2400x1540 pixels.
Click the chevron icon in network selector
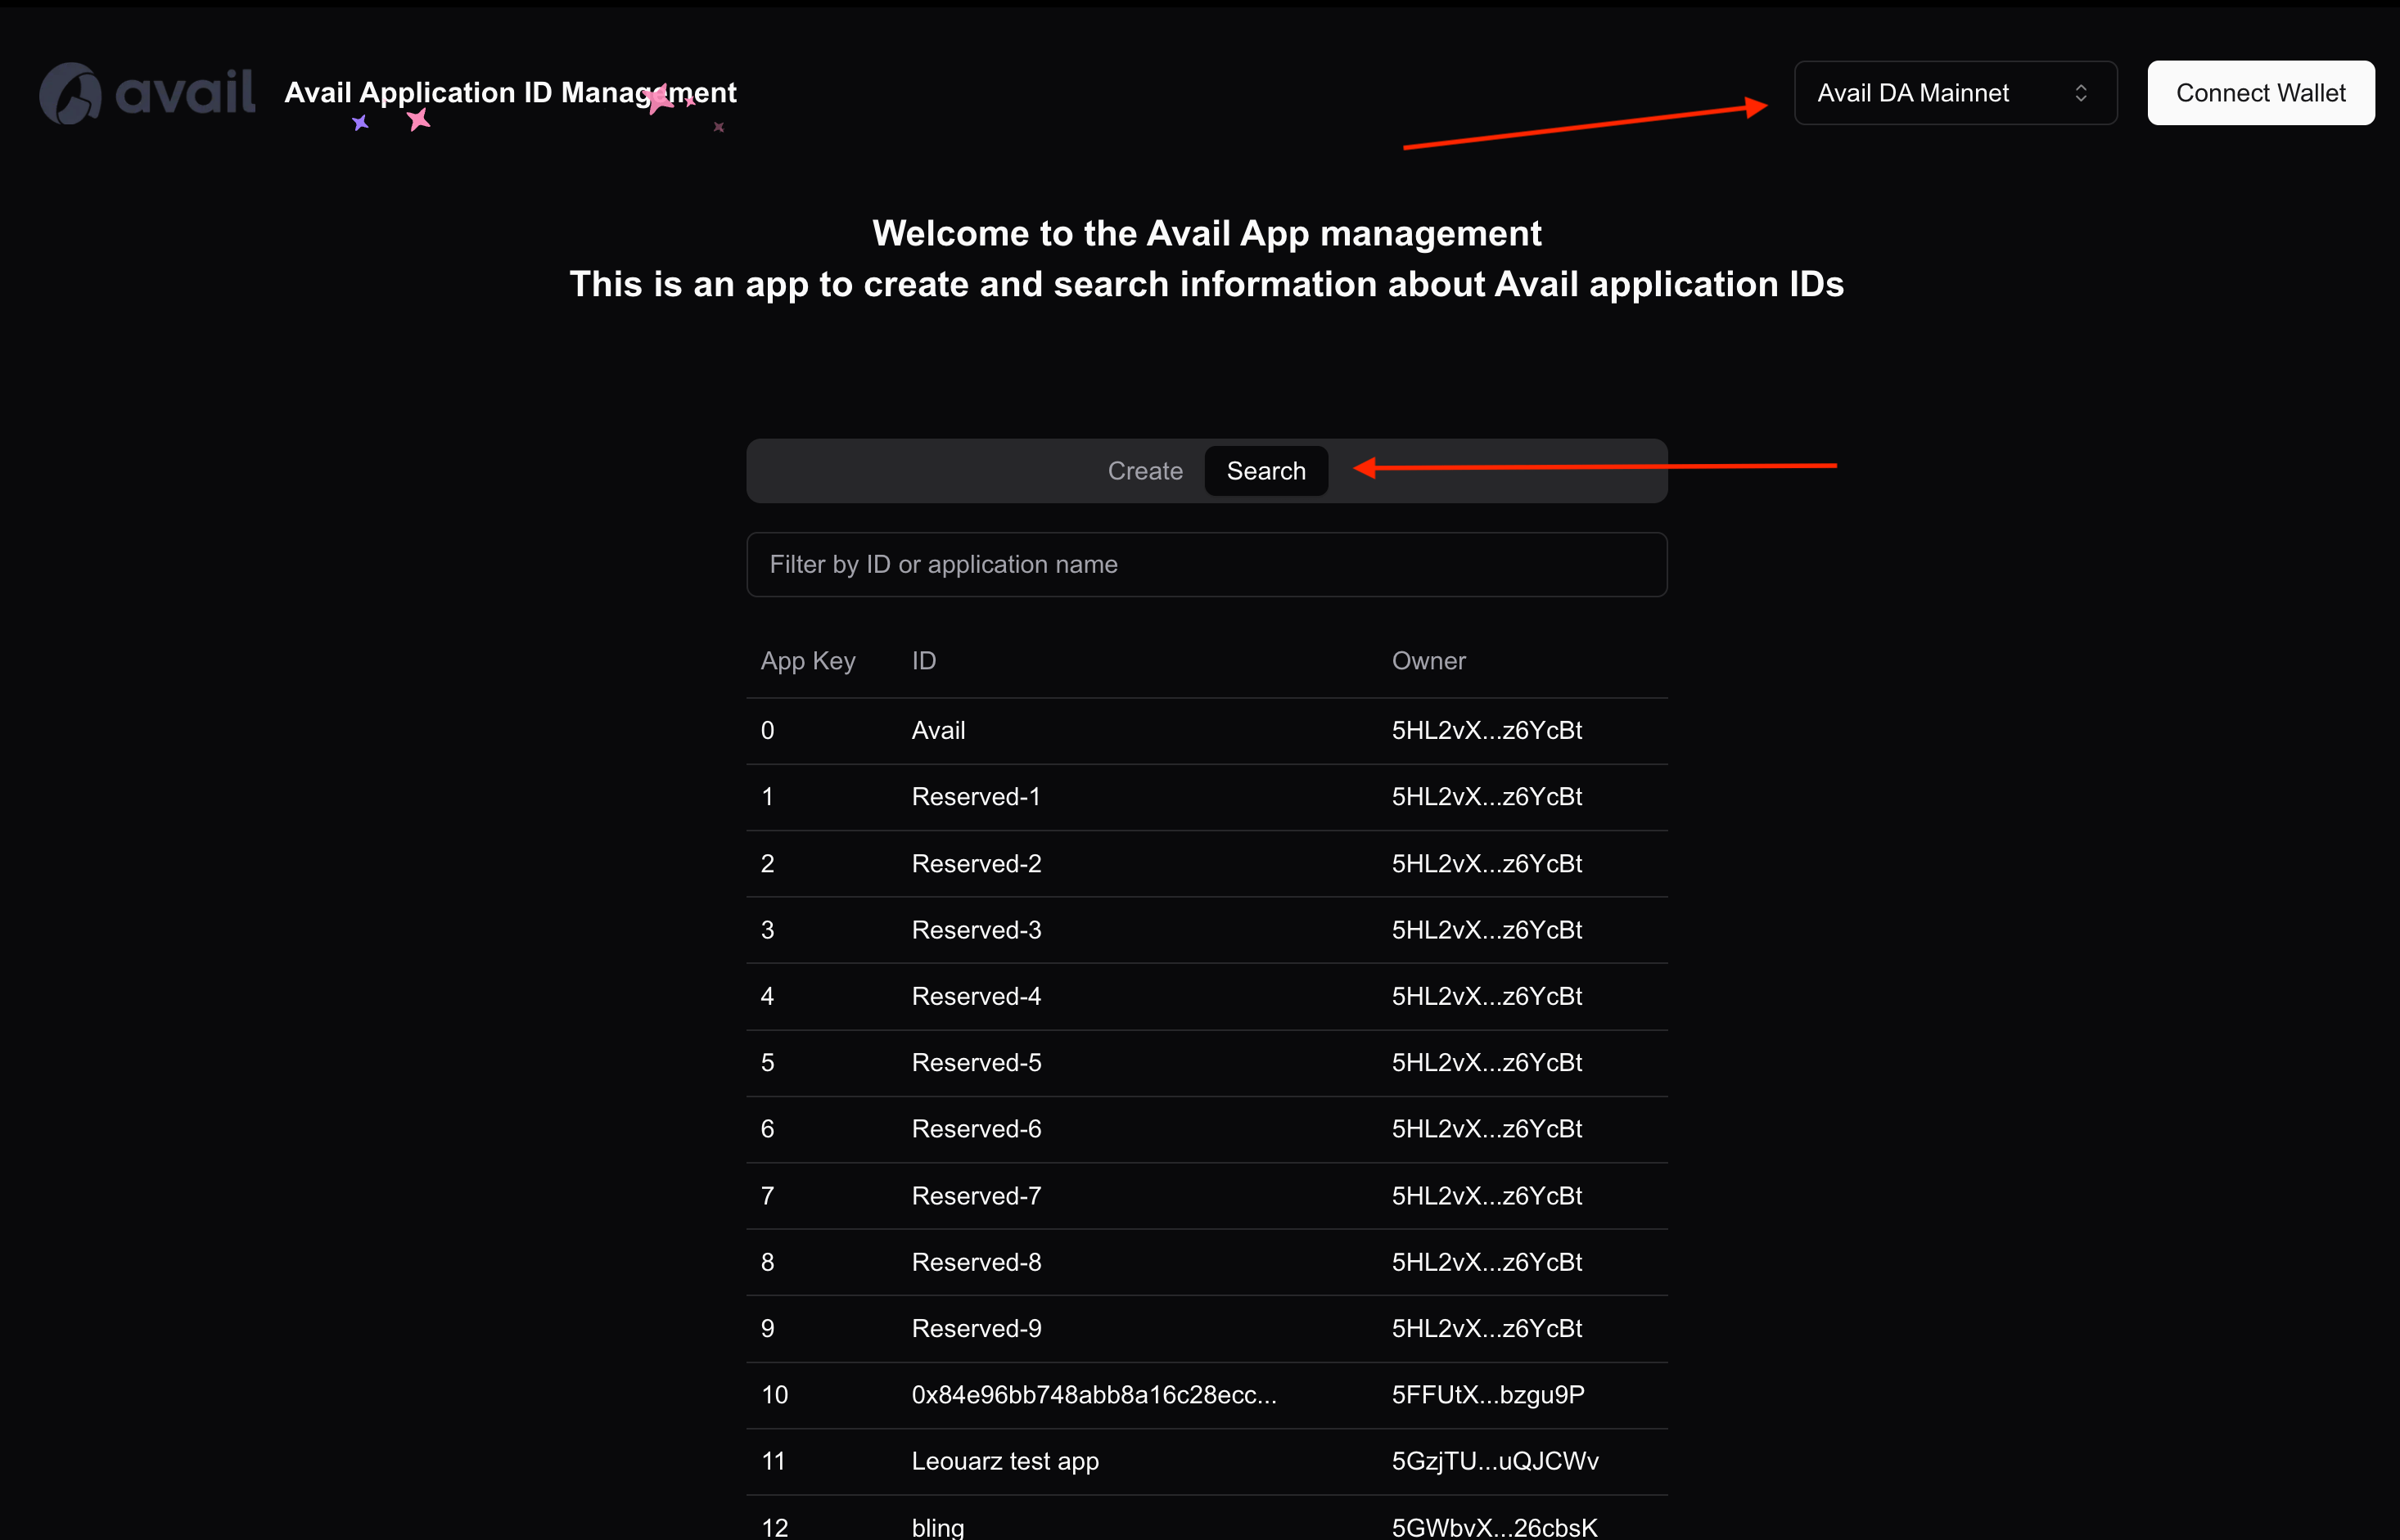tap(2081, 93)
